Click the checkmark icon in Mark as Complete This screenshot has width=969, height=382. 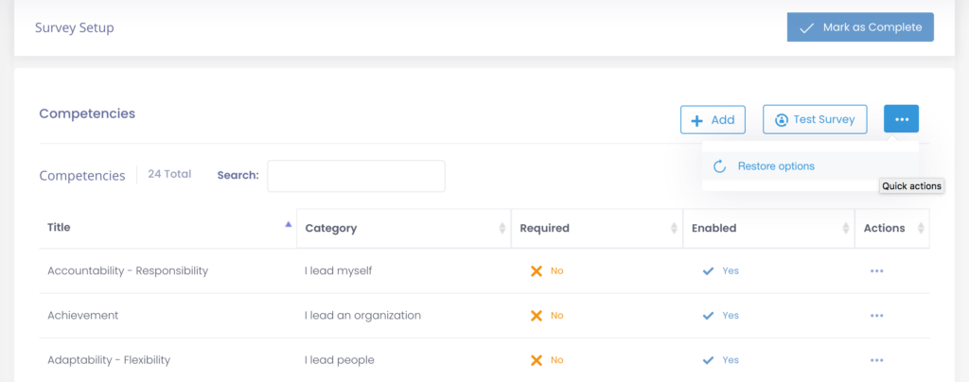coord(807,27)
